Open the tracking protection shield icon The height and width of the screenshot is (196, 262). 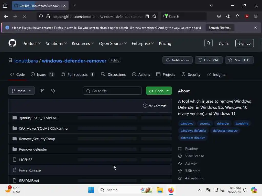pos(41,17)
